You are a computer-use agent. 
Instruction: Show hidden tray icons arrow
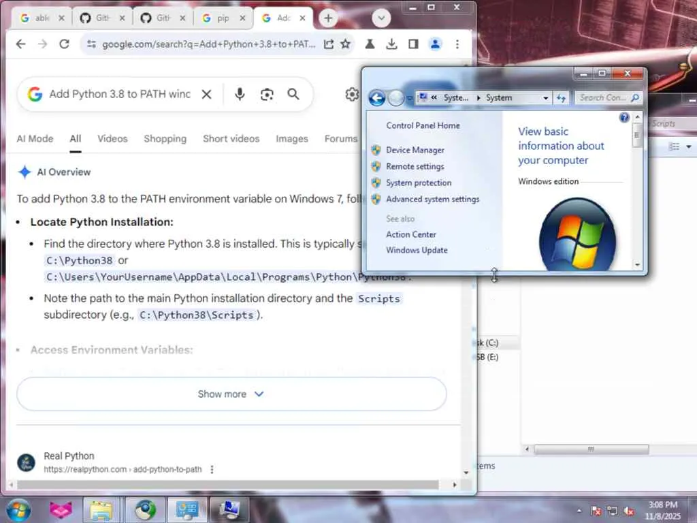click(579, 511)
